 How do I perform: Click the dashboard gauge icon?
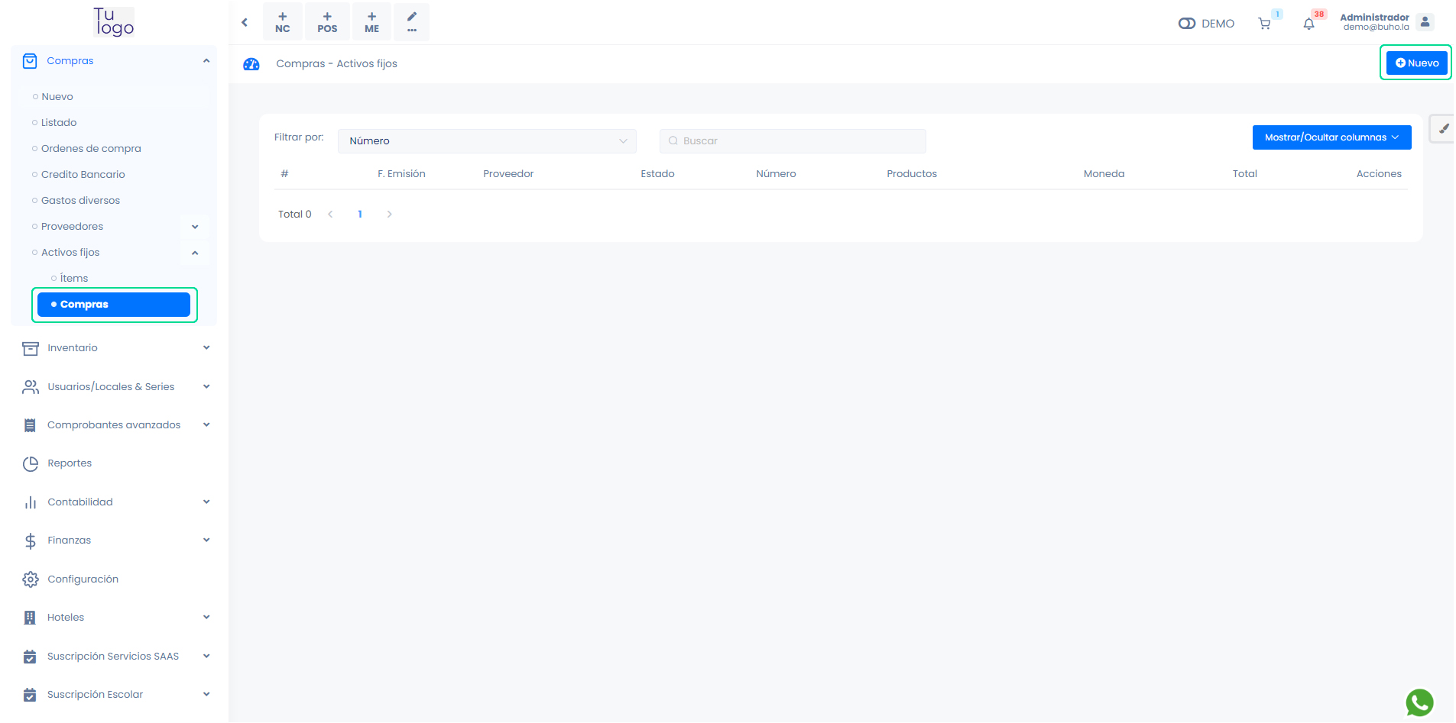251,64
